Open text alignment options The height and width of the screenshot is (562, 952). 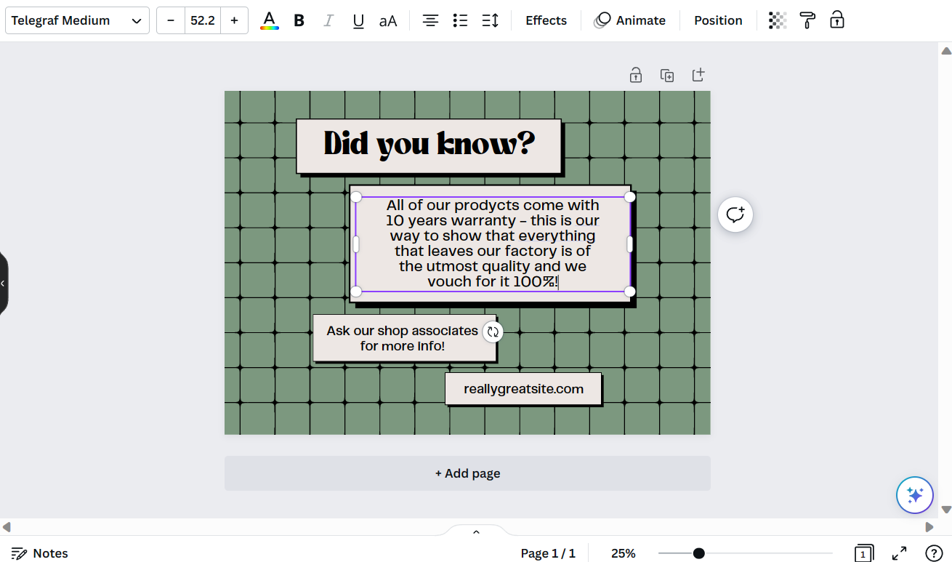click(431, 20)
